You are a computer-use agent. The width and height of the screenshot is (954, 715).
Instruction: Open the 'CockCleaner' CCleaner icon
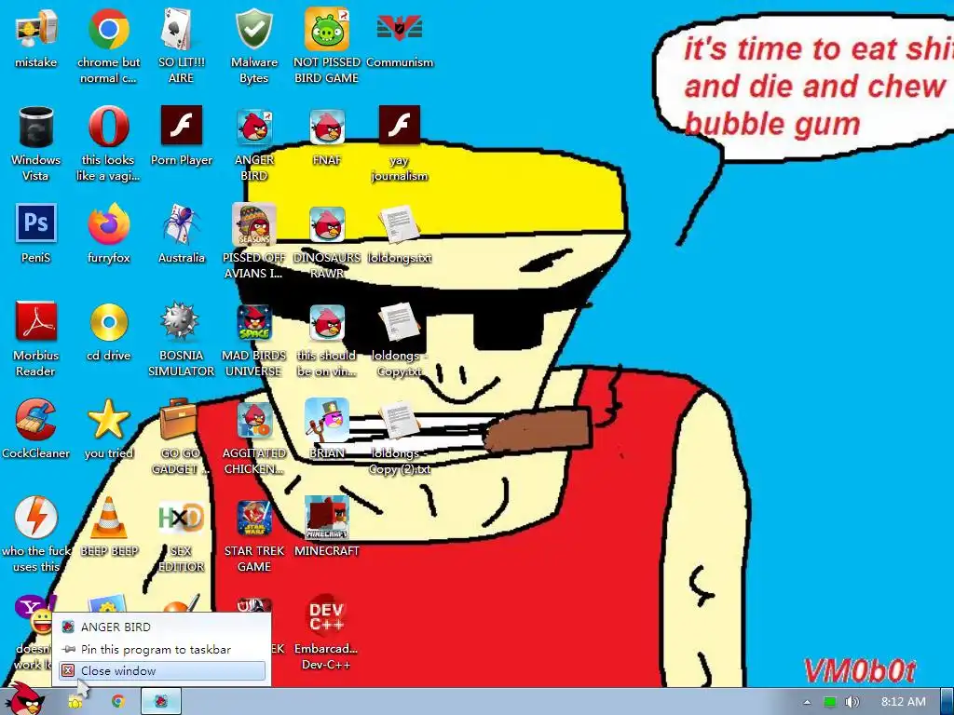pyautogui.click(x=36, y=429)
